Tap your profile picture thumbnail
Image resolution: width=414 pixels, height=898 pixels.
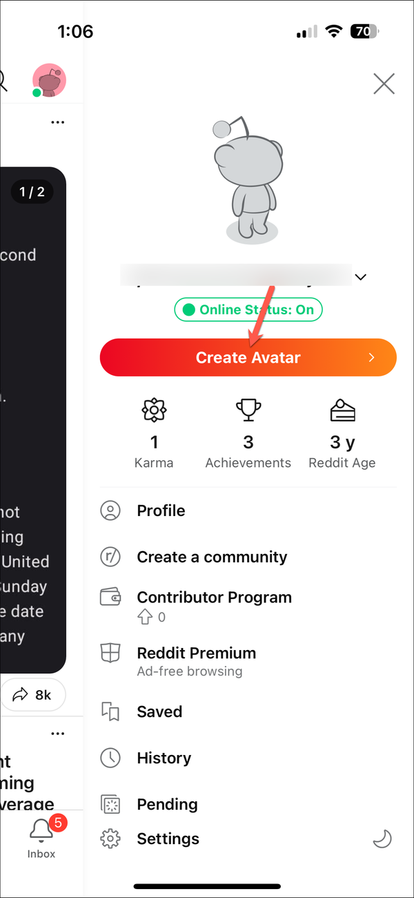pyautogui.click(x=49, y=80)
